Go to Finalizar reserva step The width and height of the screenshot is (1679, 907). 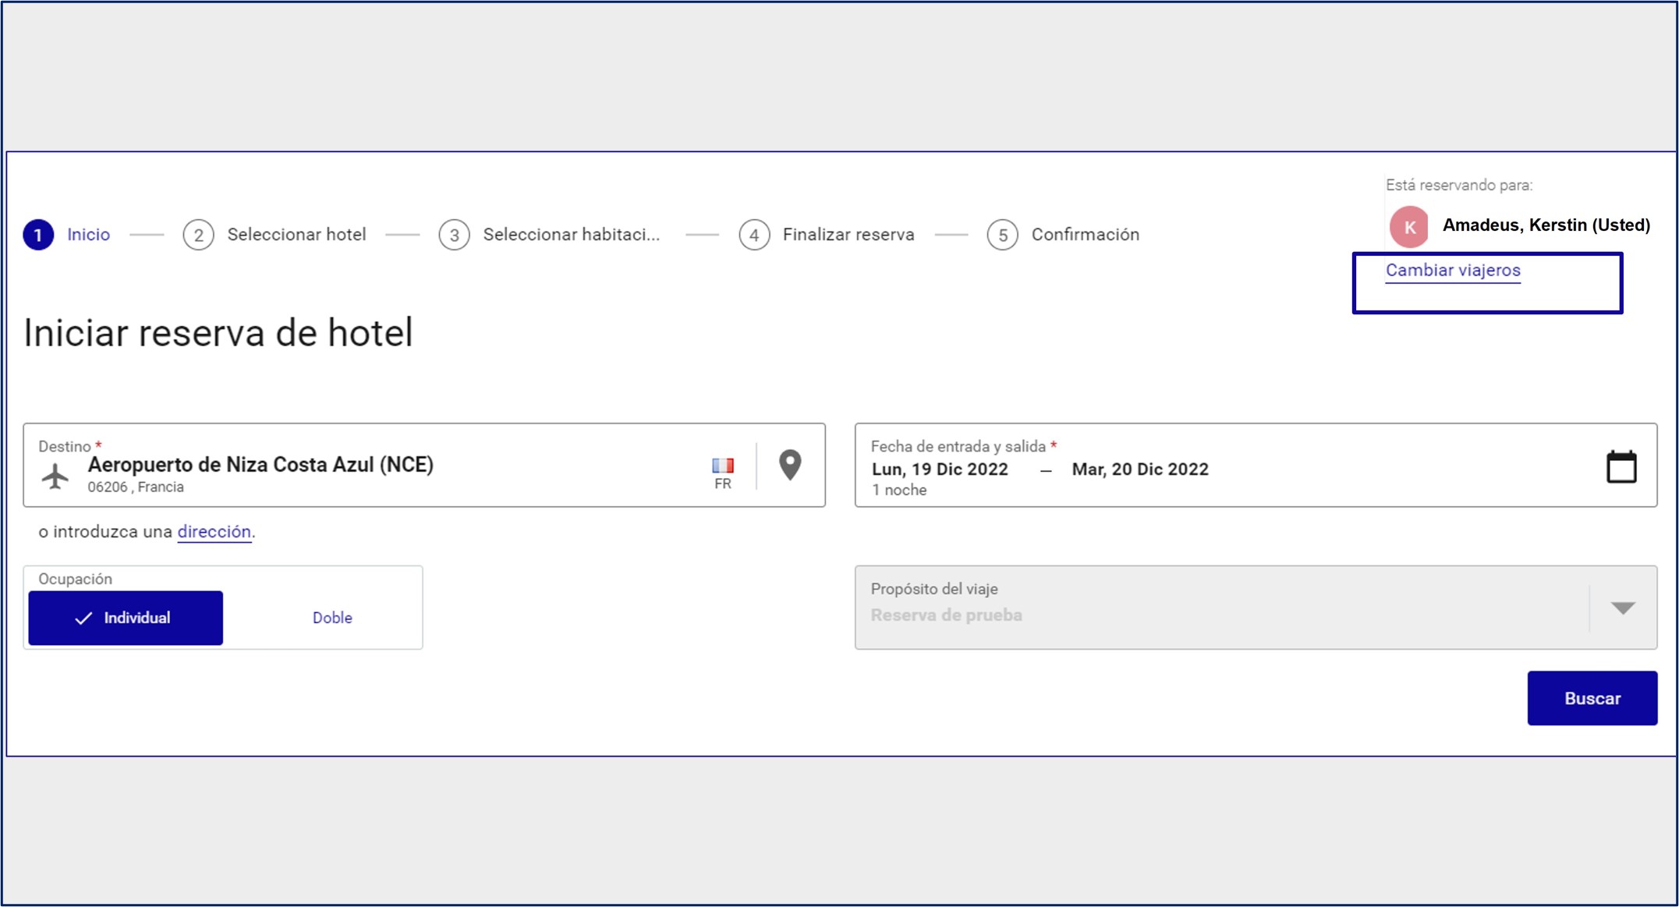coord(848,235)
